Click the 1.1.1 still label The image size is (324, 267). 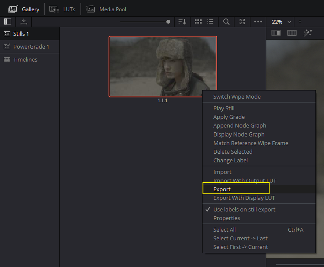162,101
